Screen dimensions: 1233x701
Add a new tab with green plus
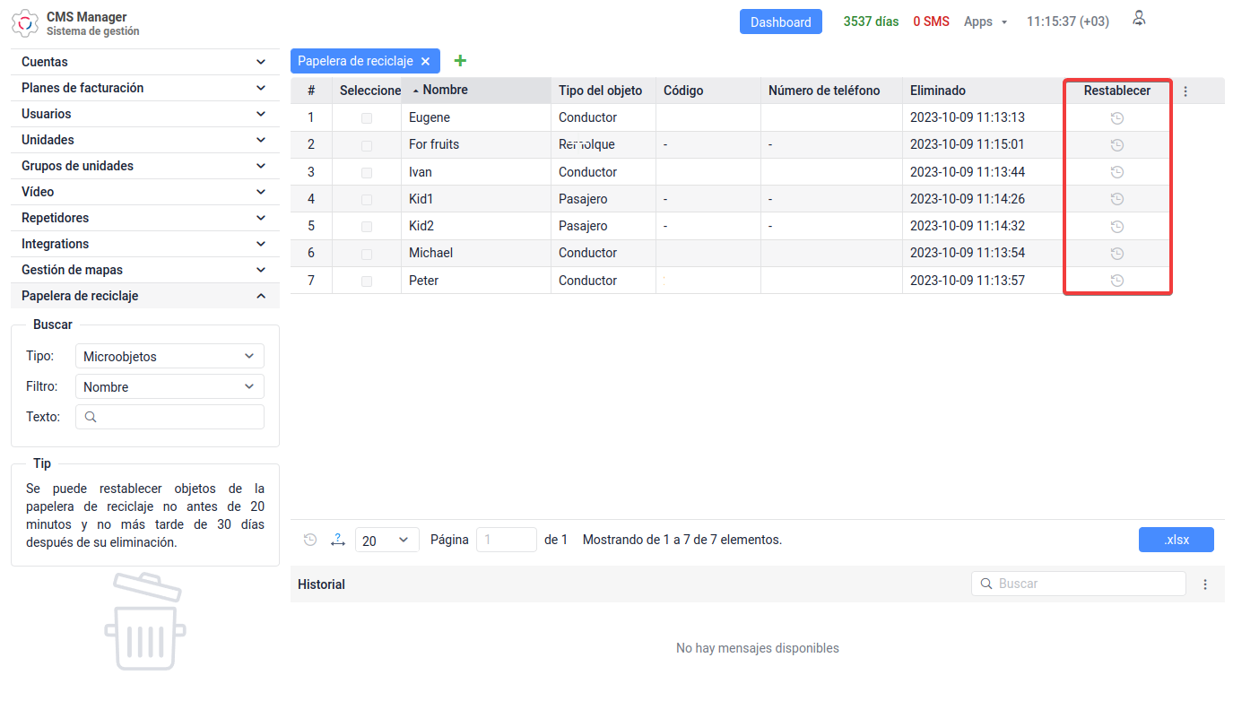[460, 61]
